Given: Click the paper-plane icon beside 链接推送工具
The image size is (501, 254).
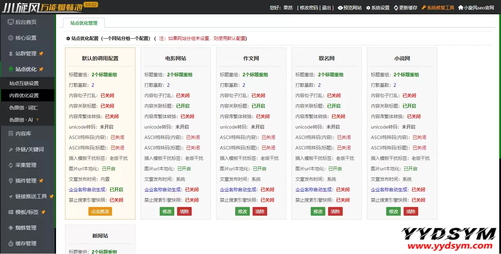Looking at the screenshot, I should pos(11,197).
